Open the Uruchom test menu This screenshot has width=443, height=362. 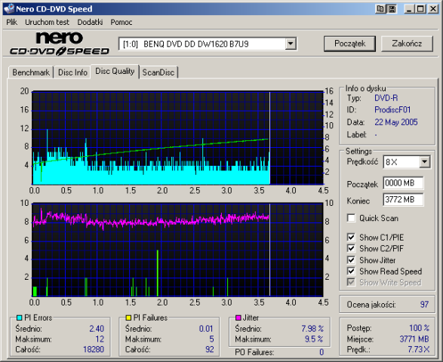(x=47, y=22)
